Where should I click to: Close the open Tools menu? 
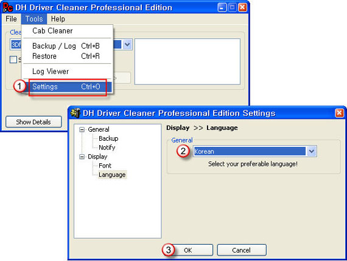point(34,19)
